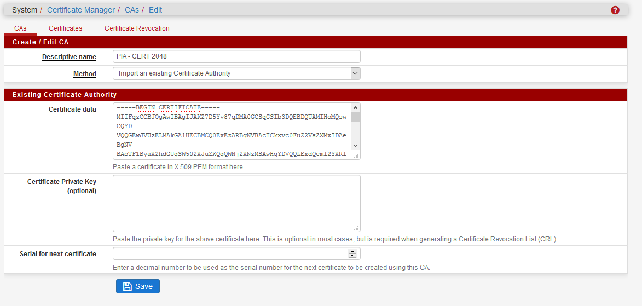Click the serial number spinner arrows
Viewport: 642px width, 306px height.
click(x=352, y=253)
